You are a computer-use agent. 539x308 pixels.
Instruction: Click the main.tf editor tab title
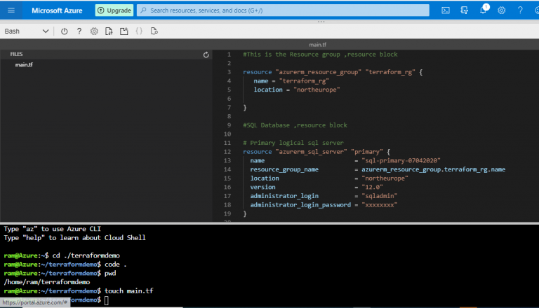pos(317,45)
